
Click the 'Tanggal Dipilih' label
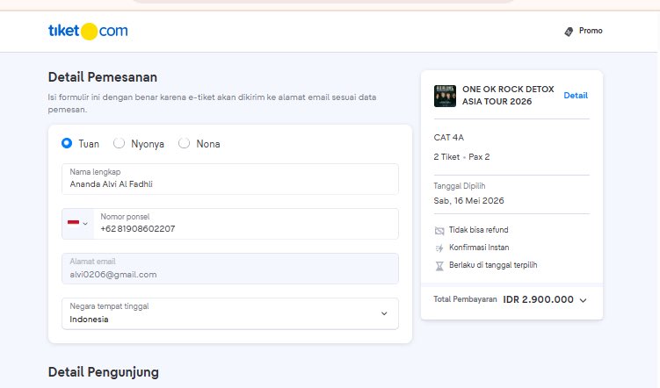[460, 186]
